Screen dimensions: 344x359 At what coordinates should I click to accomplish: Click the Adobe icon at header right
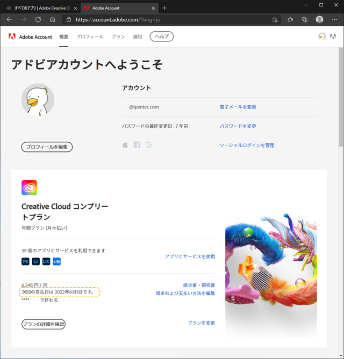333,36
